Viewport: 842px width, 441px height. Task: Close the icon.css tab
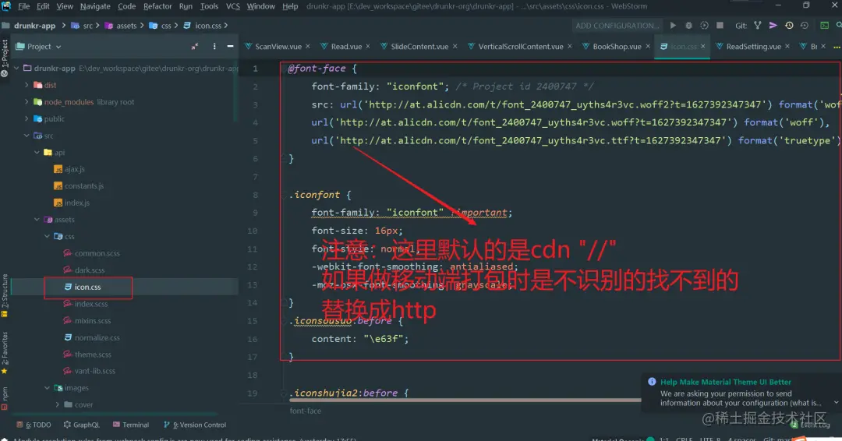pos(703,46)
